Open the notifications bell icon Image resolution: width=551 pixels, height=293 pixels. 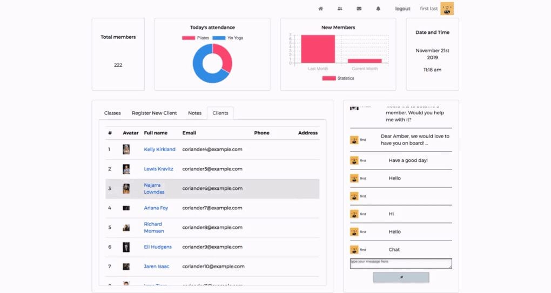(x=378, y=9)
